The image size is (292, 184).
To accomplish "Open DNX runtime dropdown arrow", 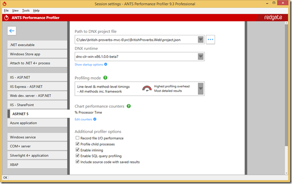I will (200, 56).
